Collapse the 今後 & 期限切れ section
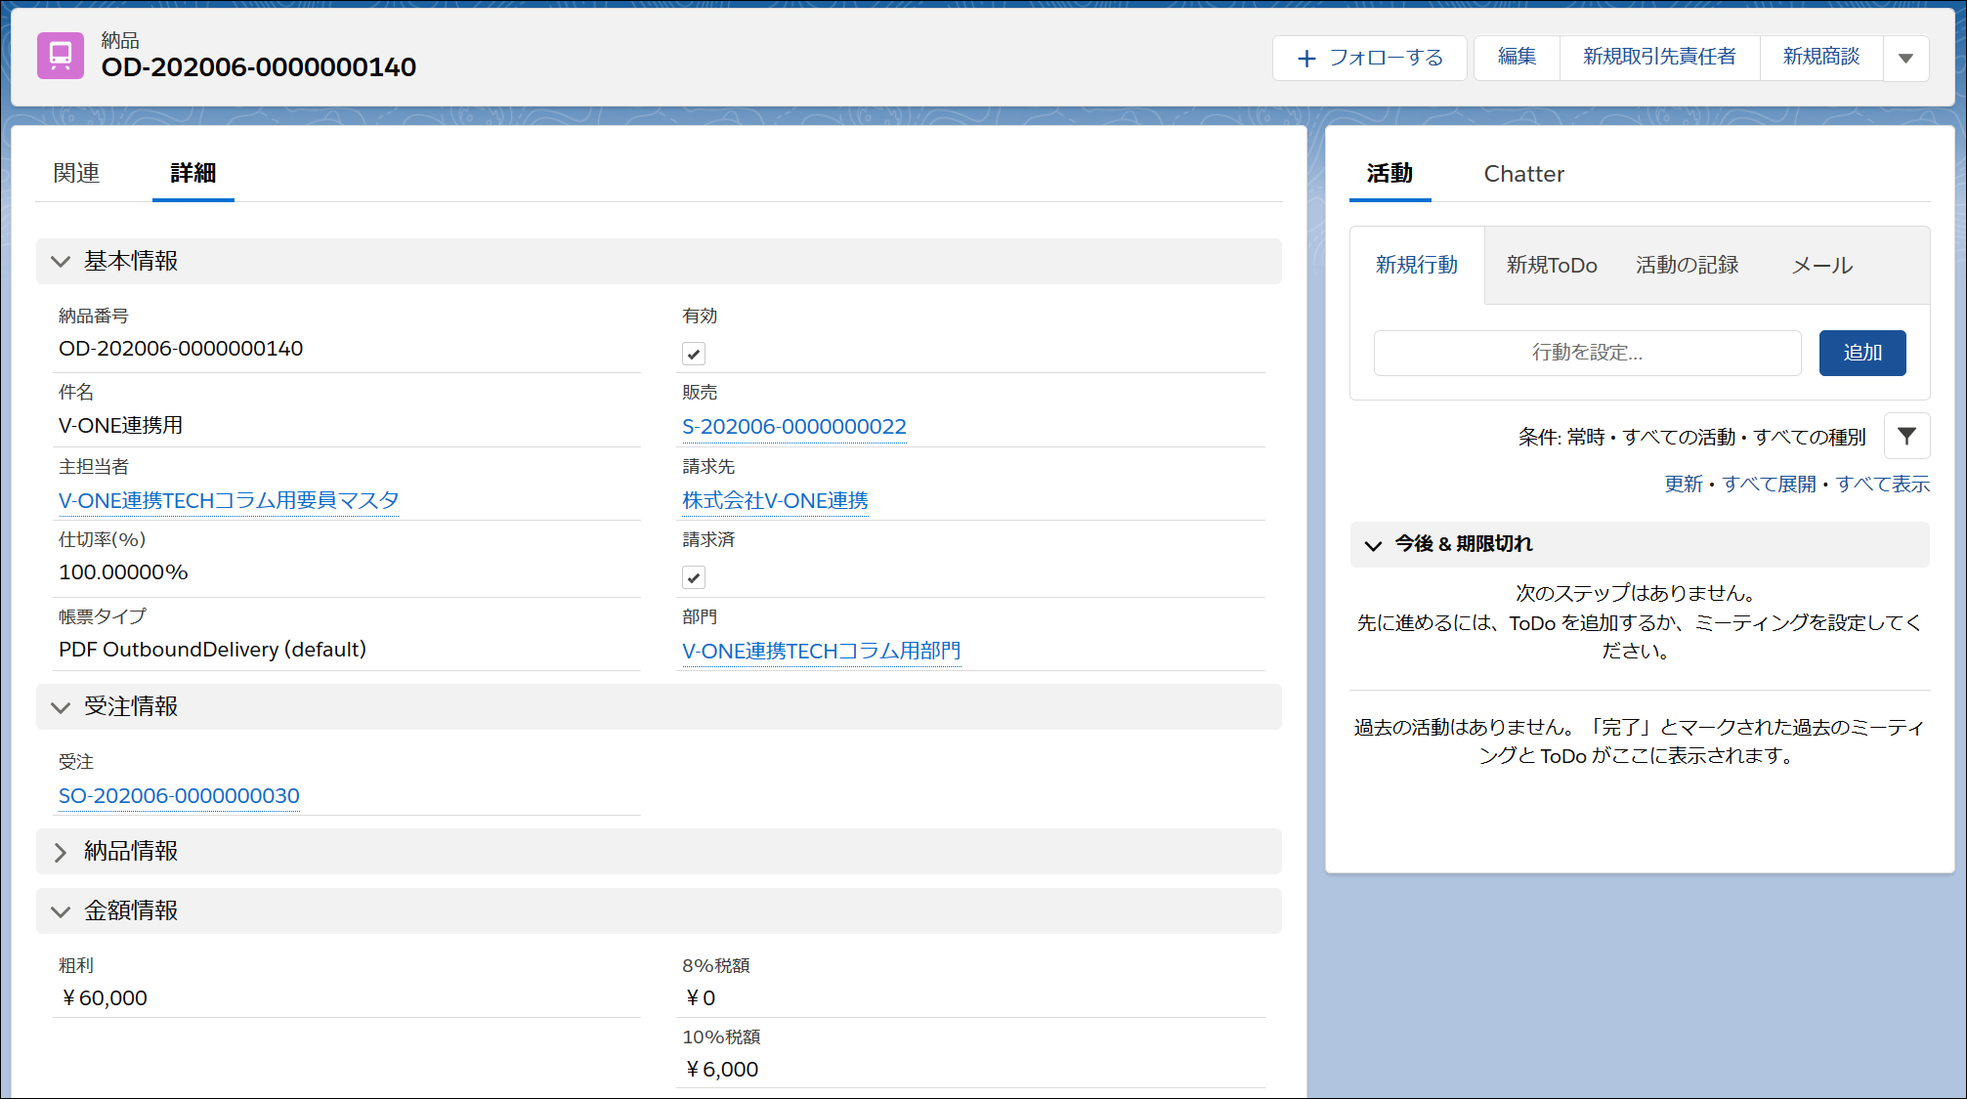The width and height of the screenshot is (1967, 1099). coord(1373,545)
